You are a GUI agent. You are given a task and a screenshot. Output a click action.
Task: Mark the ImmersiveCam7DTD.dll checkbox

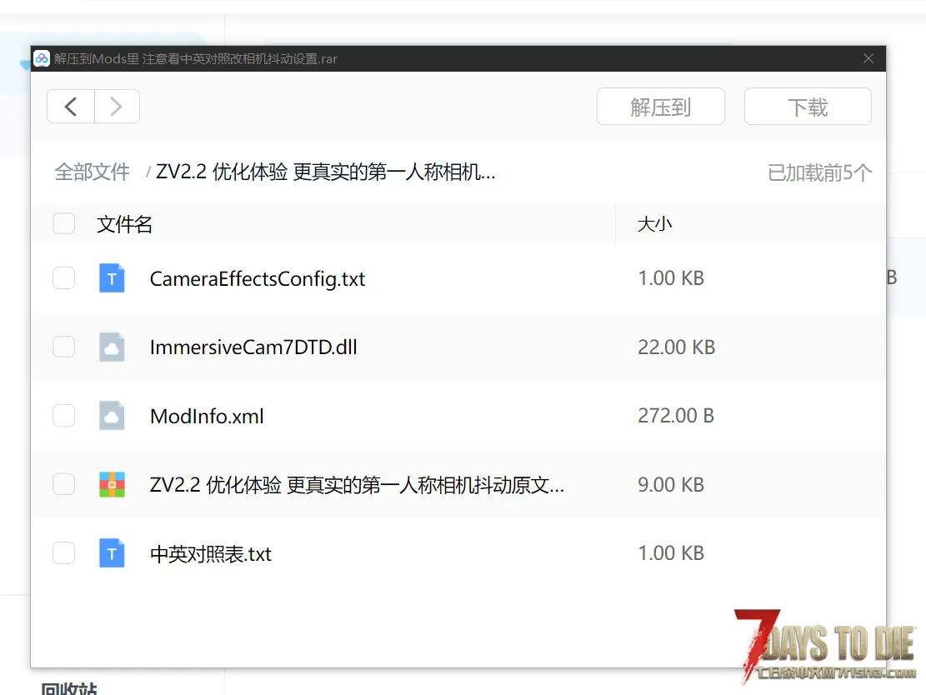[x=64, y=347]
